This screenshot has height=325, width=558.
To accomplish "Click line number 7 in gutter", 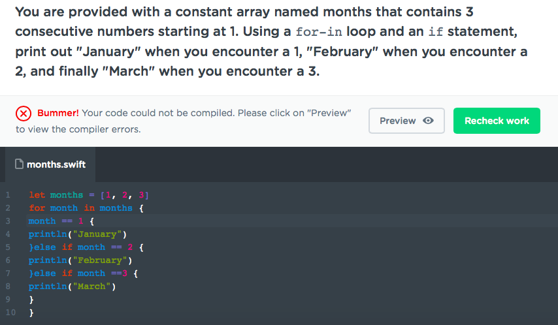I will 8,273.
